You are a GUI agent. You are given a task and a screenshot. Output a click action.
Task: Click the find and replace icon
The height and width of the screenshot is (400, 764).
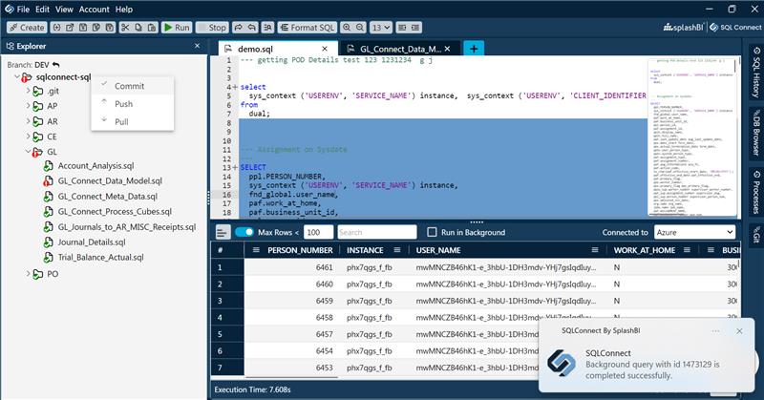click(x=267, y=28)
